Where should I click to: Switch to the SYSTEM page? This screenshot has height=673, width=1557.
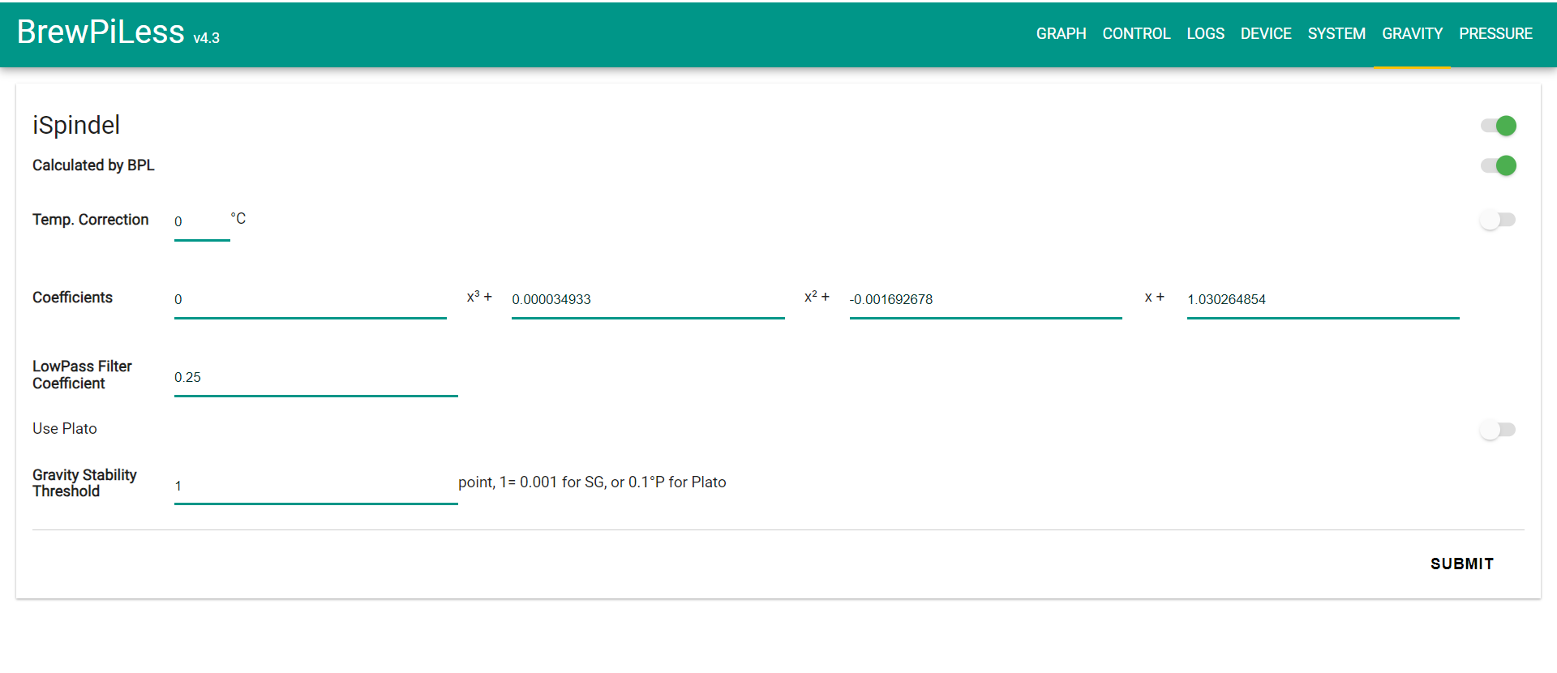tap(1336, 34)
